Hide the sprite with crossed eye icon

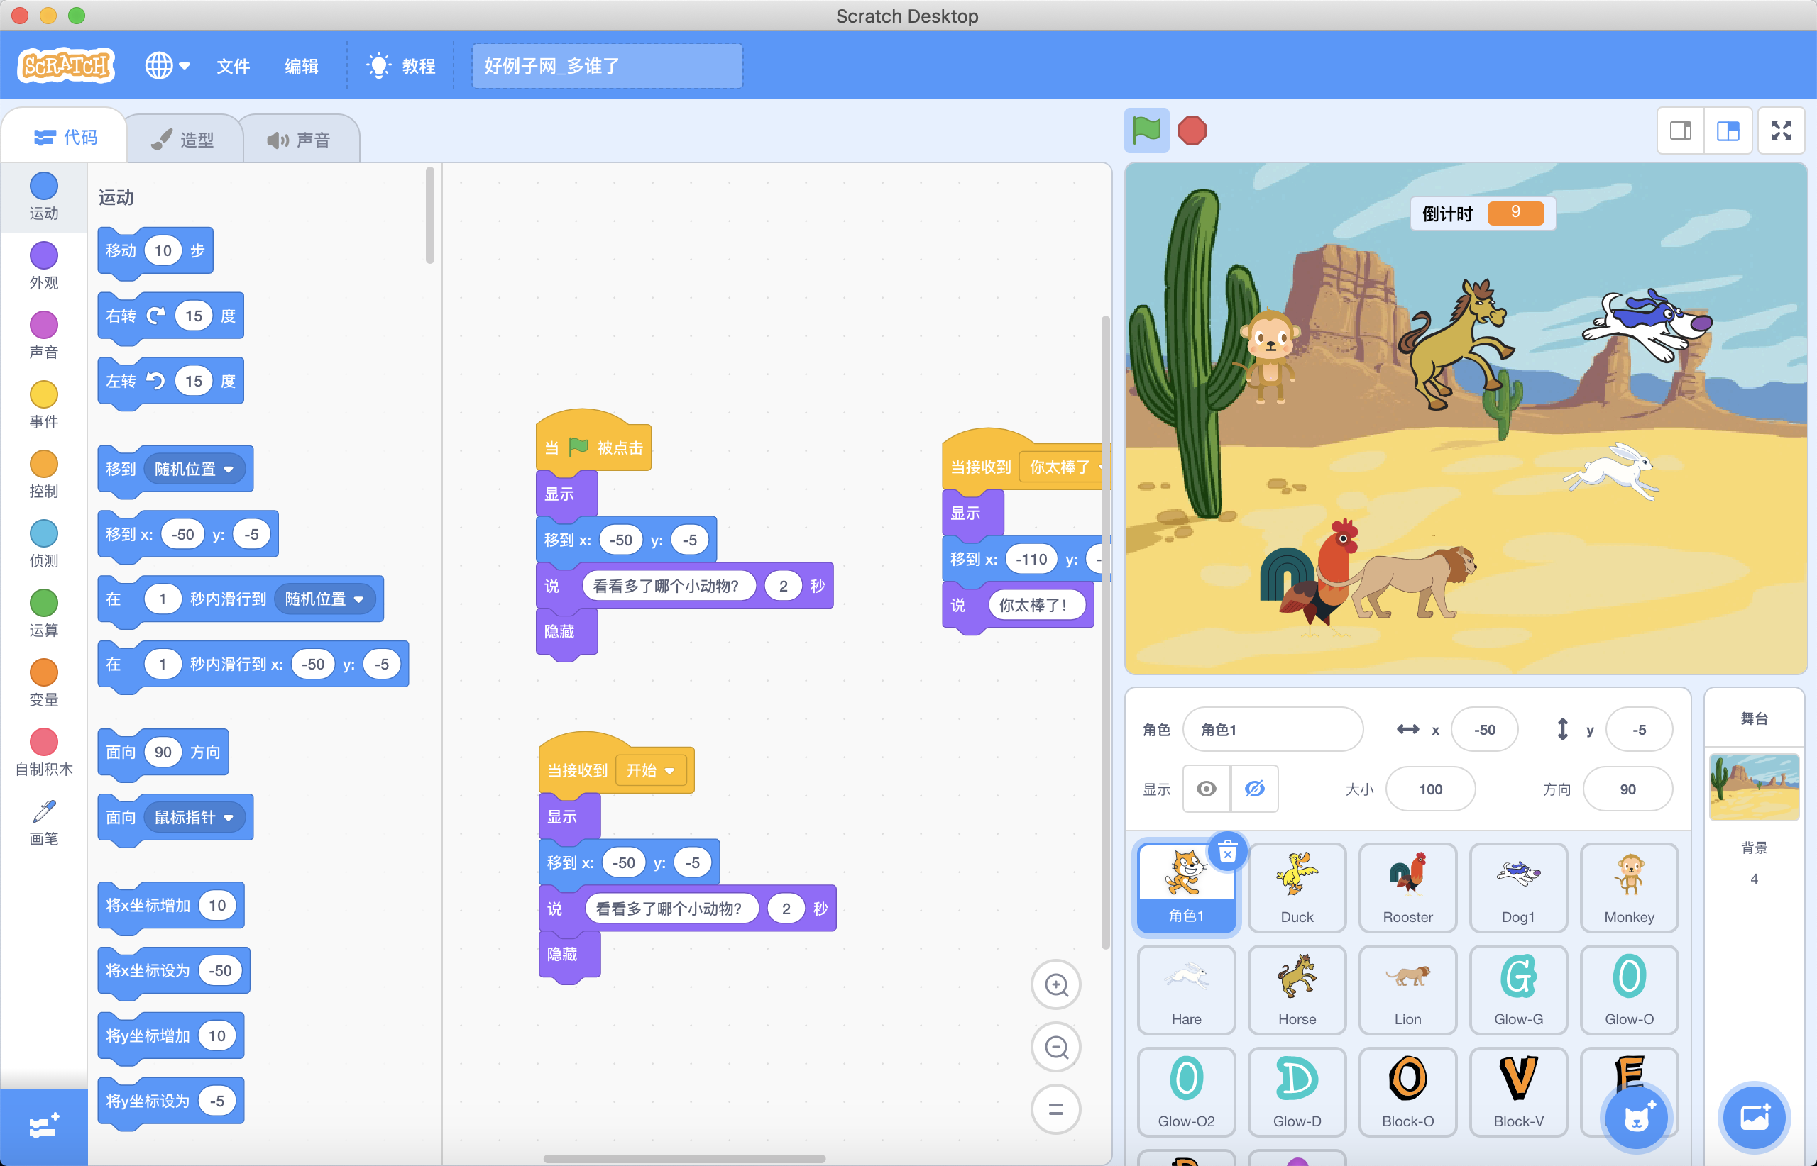point(1255,789)
